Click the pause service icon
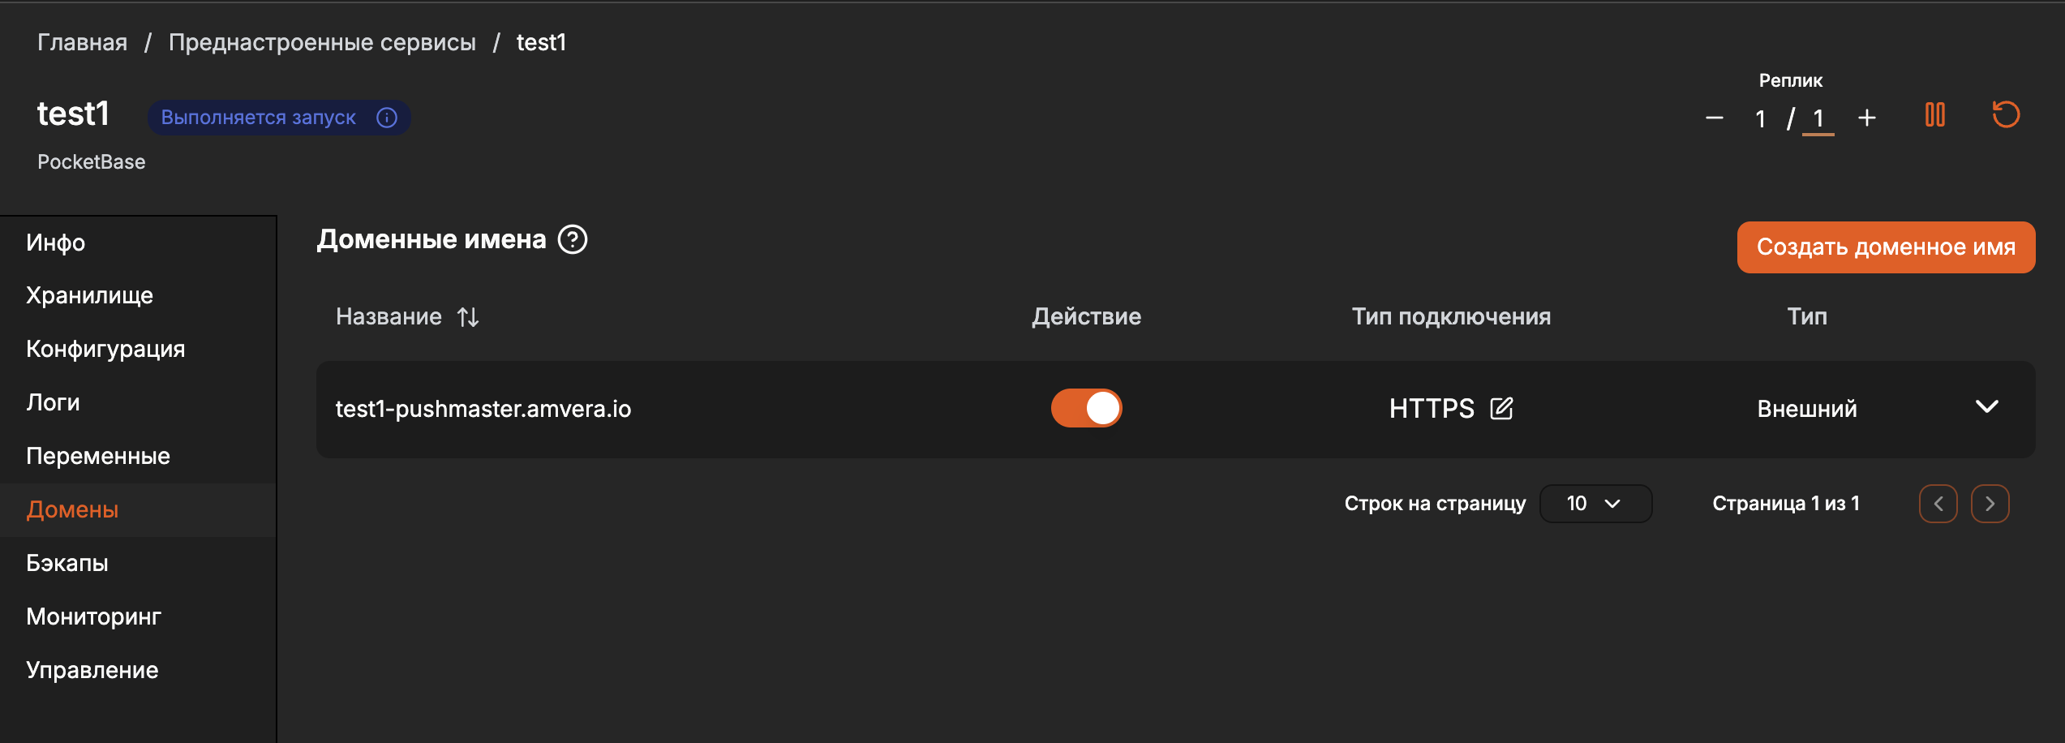Viewport: 2065px width, 743px height. click(x=1934, y=115)
